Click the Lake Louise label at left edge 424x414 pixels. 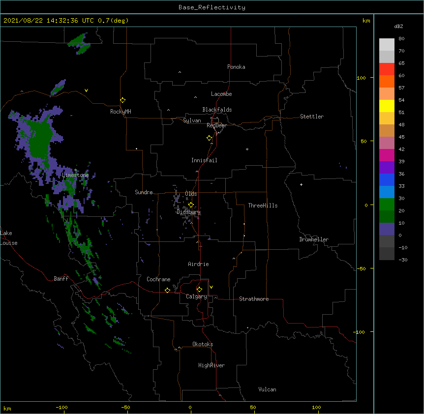pos(9,238)
